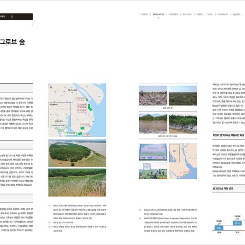This screenshot has height=245, width=245.
Task: Open the POSCO section tab
Action: click(144, 14)
